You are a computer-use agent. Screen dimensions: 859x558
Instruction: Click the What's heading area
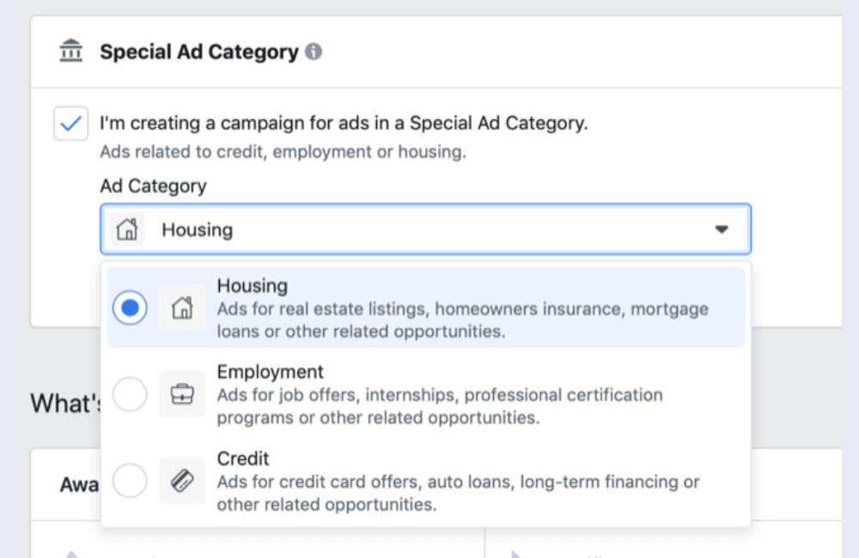(66, 403)
